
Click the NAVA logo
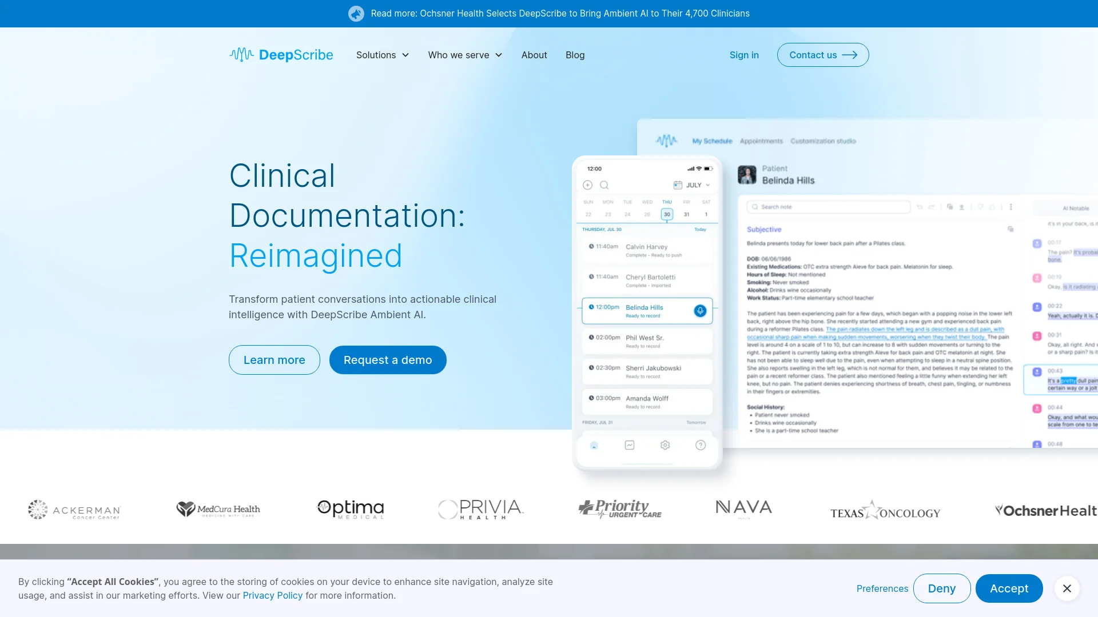(744, 508)
